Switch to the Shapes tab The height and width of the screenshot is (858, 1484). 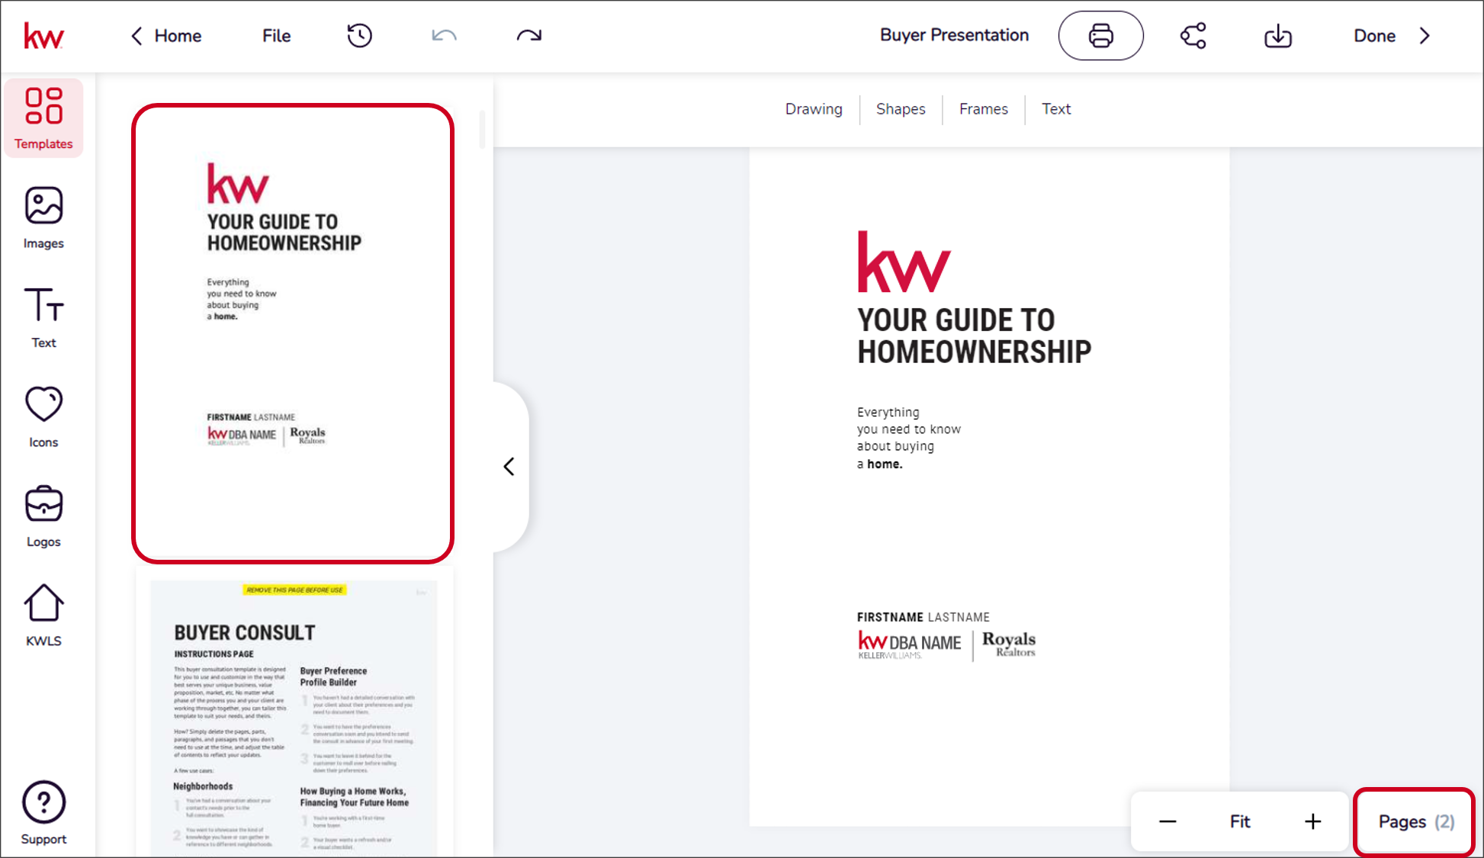(901, 108)
